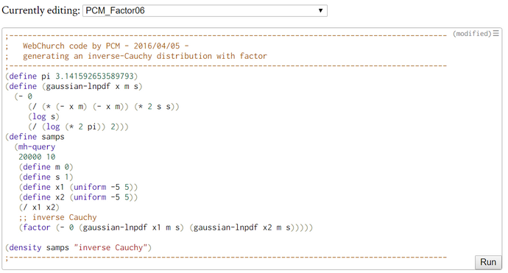Click the '(/ x1 x2)' line

(39, 207)
